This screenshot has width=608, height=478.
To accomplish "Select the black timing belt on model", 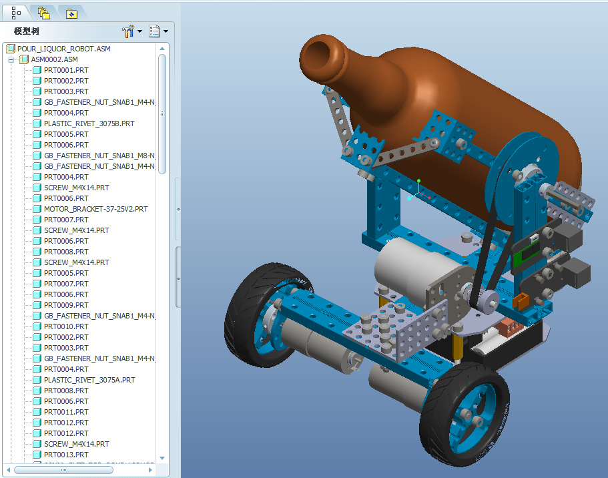I will tap(485, 256).
